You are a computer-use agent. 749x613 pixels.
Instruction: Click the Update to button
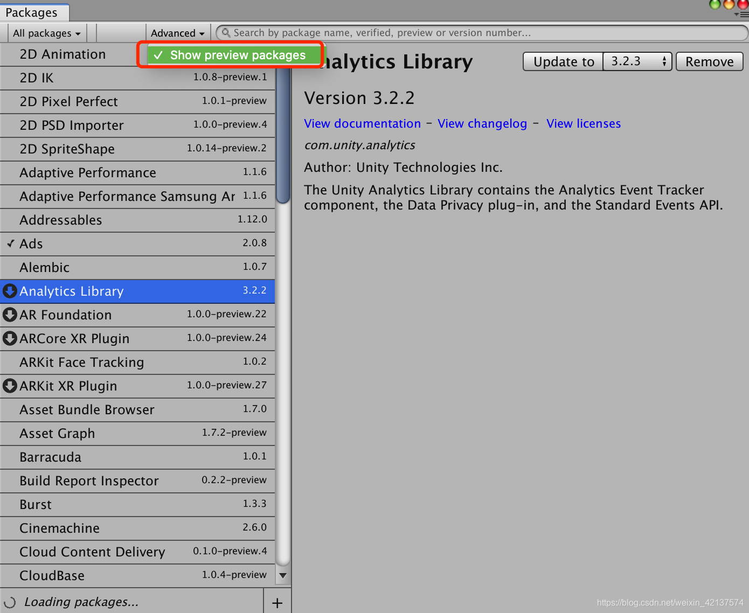click(563, 61)
